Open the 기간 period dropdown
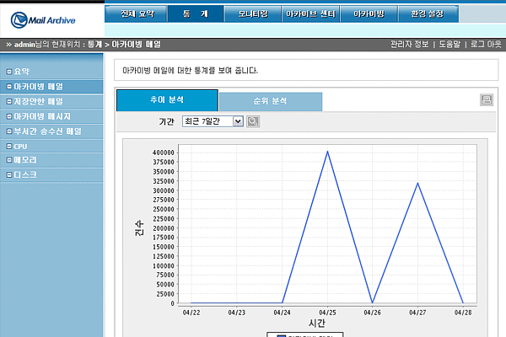Viewport: 506px width, 337px height. 213,121
